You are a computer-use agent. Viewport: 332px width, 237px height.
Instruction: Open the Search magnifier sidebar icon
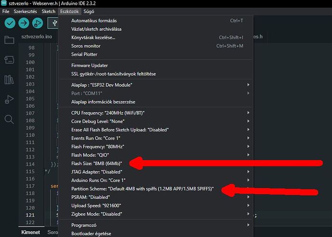(9, 119)
